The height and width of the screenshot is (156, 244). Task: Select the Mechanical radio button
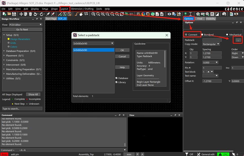227,35
